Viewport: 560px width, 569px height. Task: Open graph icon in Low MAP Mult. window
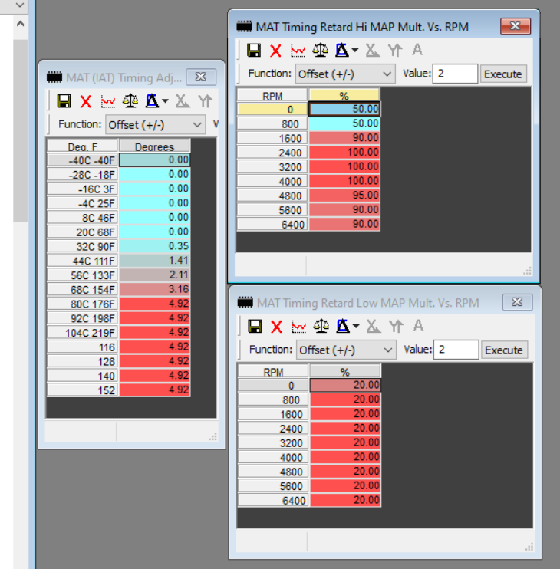point(298,327)
